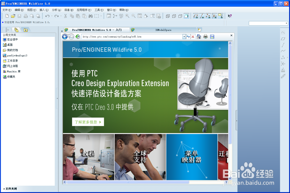Open the 文件(F) menu
290x193 pixels.
tap(7, 10)
